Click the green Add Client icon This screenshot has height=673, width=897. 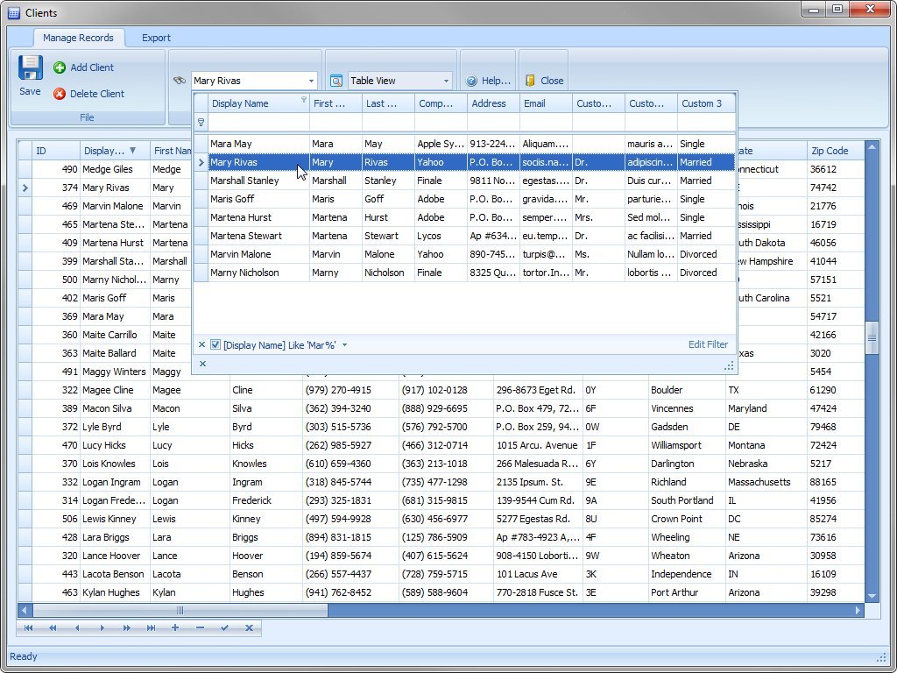(60, 67)
